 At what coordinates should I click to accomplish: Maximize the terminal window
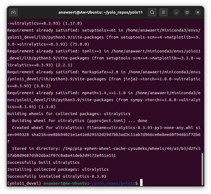click(187, 12)
